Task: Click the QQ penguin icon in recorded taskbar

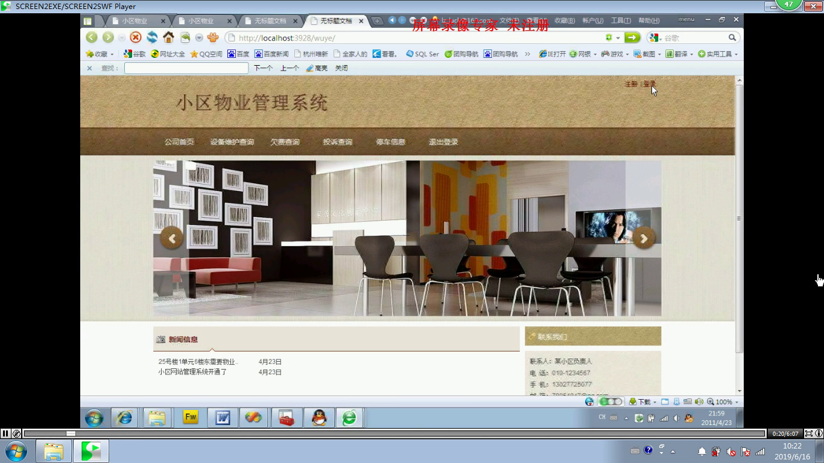Action: click(x=319, y=417)
